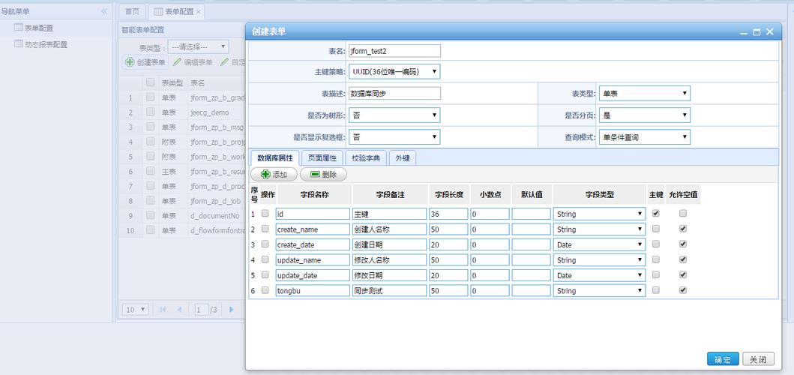
Task: Open the 查询模式 dropdown
Action: point(645,136)
